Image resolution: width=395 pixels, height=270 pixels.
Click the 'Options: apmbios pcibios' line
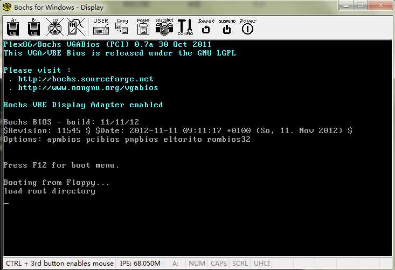click(x=127, y=139)
